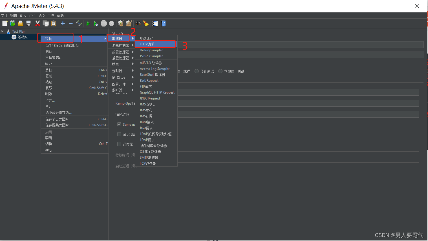Screen dimensions: 428x241
Task: Expand the 取样器 submenu
Action: pyautogui.click(x=122, y=39)
